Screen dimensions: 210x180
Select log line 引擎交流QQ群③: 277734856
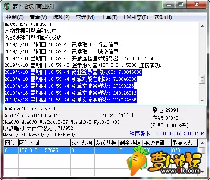click(70, 100)
